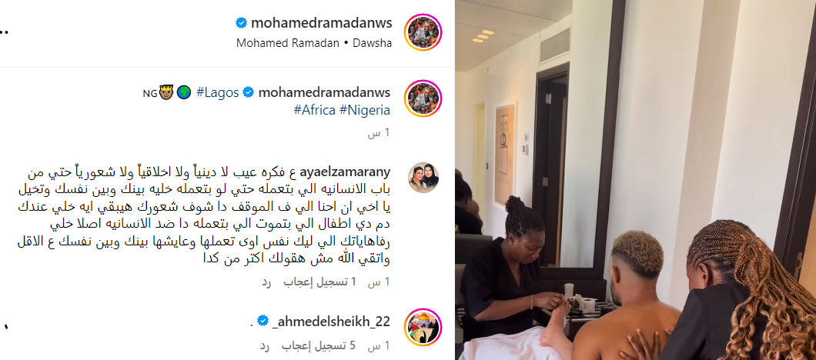Click verified badge next to _ahmedelsheikh_22
Viewport: 816px width, 360px height.
(x=263, y=319)
